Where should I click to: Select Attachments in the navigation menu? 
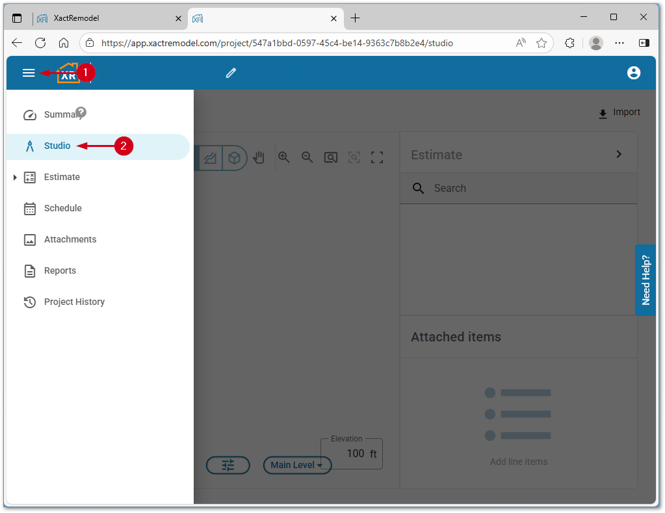70,239
